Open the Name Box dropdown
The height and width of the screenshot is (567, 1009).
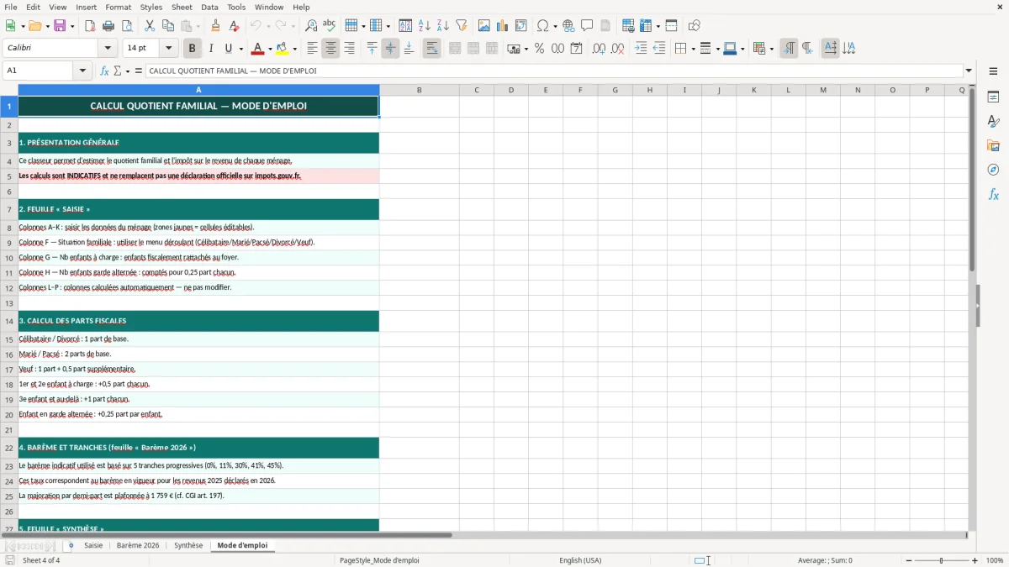(x=83, y=71)
